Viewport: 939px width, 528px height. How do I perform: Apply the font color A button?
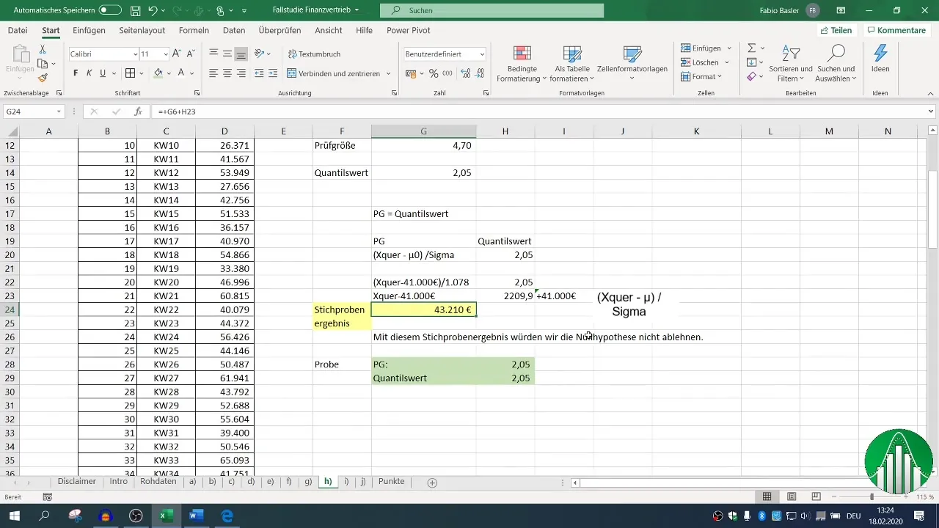(182, 73)
